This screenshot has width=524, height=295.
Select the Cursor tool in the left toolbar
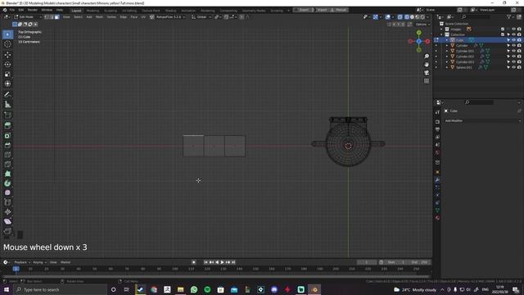(x=7, y=44)
